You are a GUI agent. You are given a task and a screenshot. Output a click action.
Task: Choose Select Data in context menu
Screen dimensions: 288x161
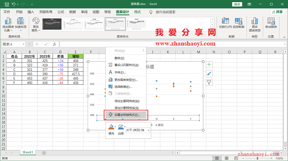pyautogui.click(x=126, y=87)
